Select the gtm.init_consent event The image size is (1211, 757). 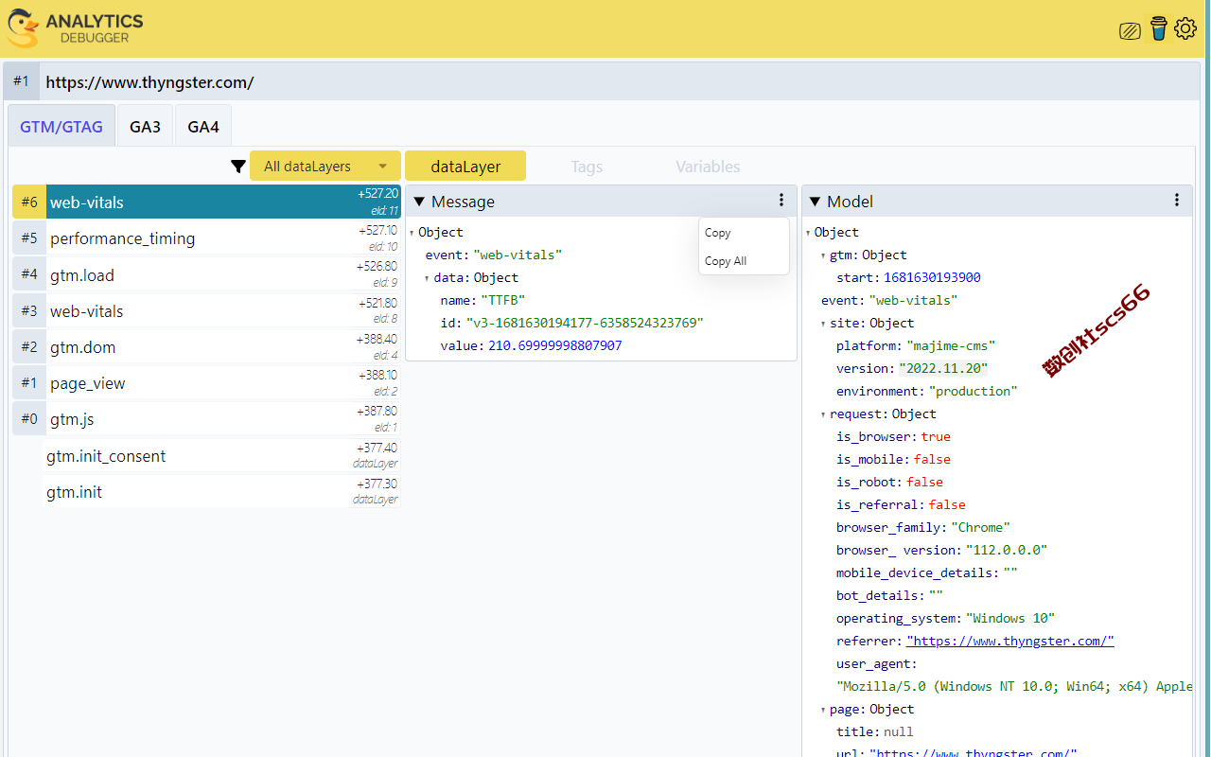coord(223,455)
